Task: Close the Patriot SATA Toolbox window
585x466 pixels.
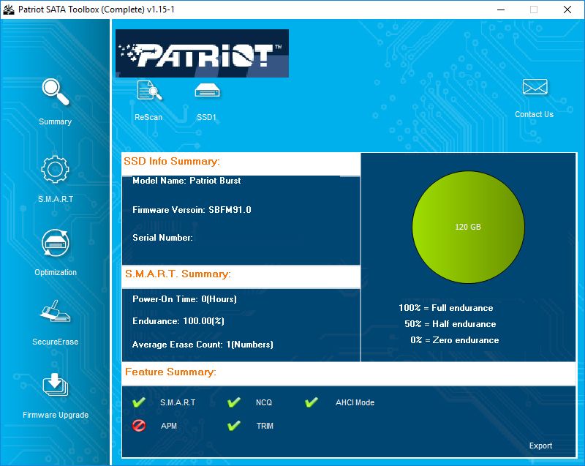Action: pos(567,10)
